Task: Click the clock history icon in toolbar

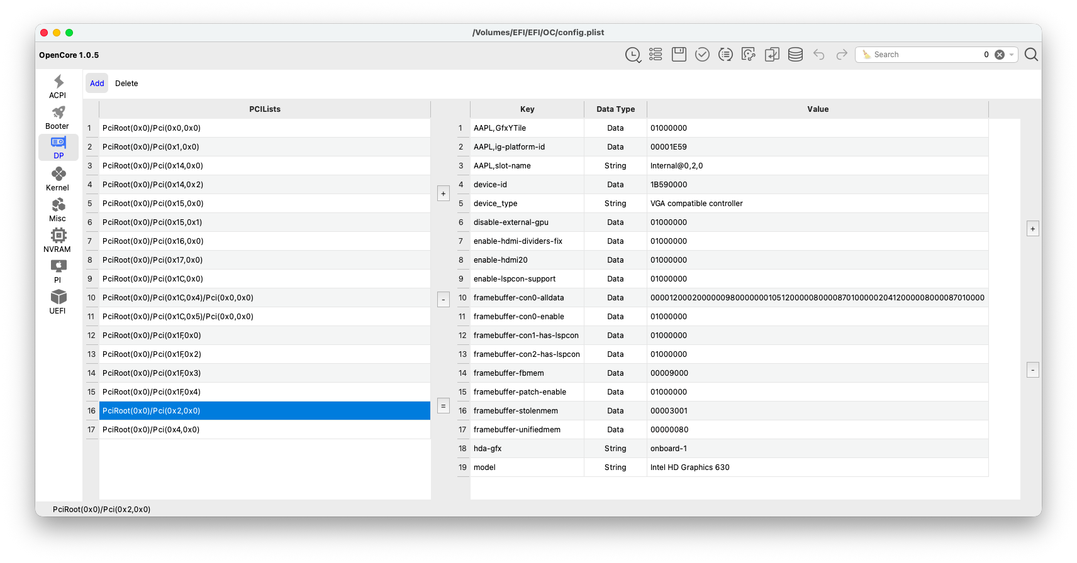Action: [633, 55]
